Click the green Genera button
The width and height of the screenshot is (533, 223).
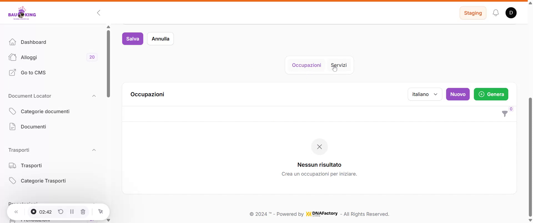tap(491, 94)
